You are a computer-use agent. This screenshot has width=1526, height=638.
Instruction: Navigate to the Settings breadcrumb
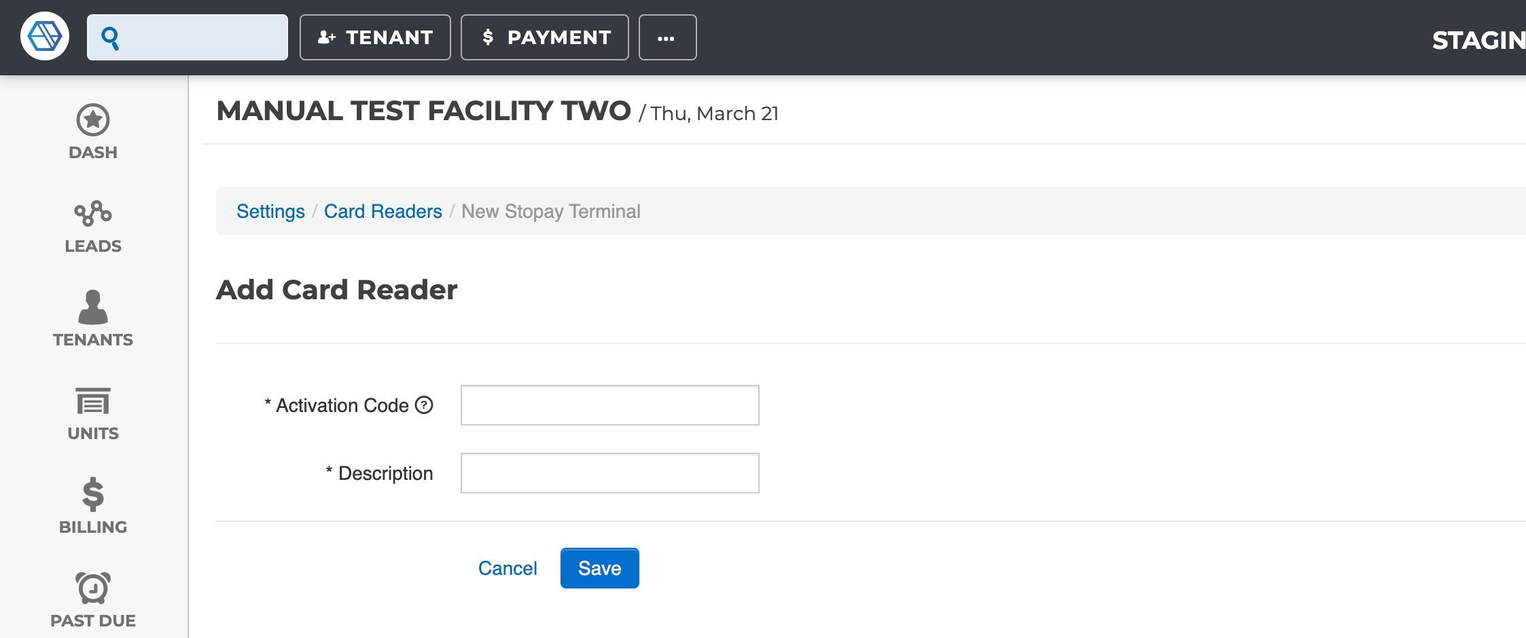(270, 211)
